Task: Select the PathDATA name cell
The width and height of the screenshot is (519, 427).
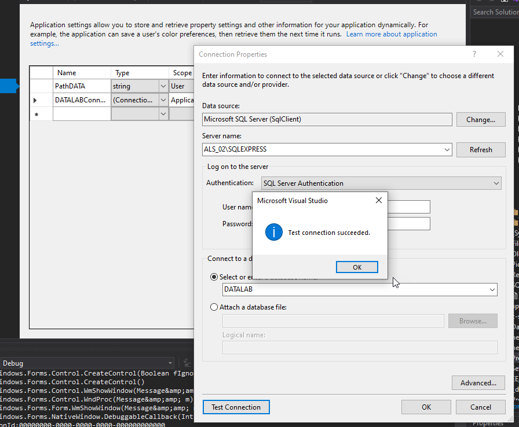Action: tap(82, 86)
